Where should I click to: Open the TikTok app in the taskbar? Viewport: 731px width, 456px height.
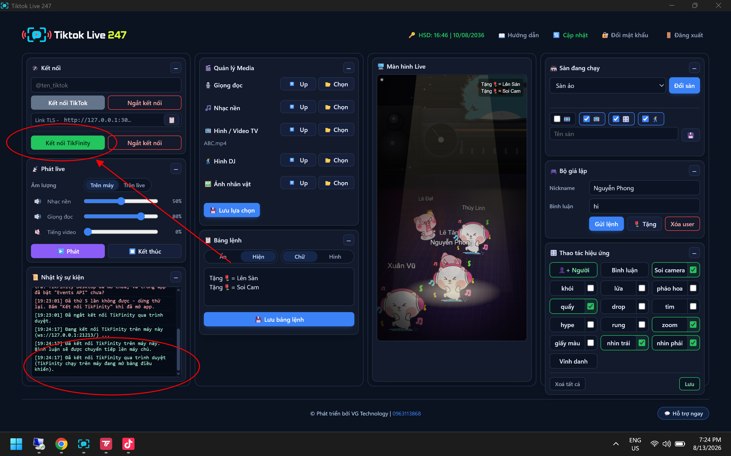(128, 444)
